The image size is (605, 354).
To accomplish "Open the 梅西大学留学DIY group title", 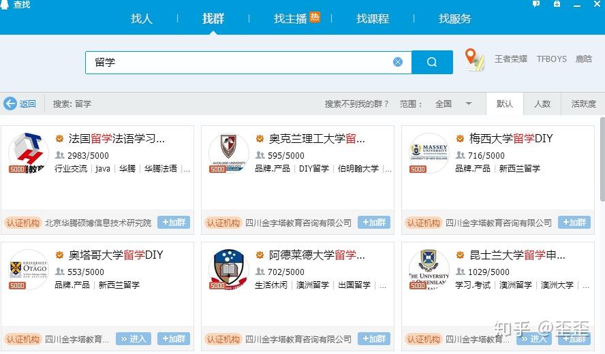I will [x=511, y=138].
